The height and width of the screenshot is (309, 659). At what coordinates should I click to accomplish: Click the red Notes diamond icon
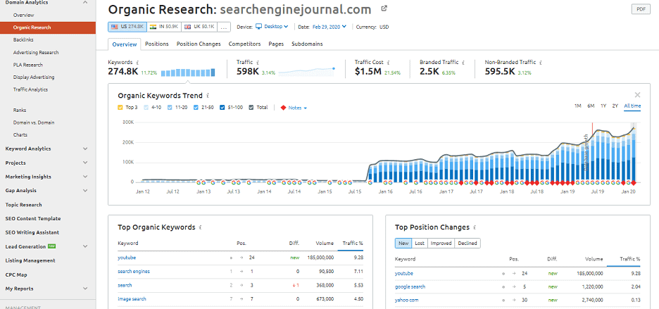pos(283,108)
